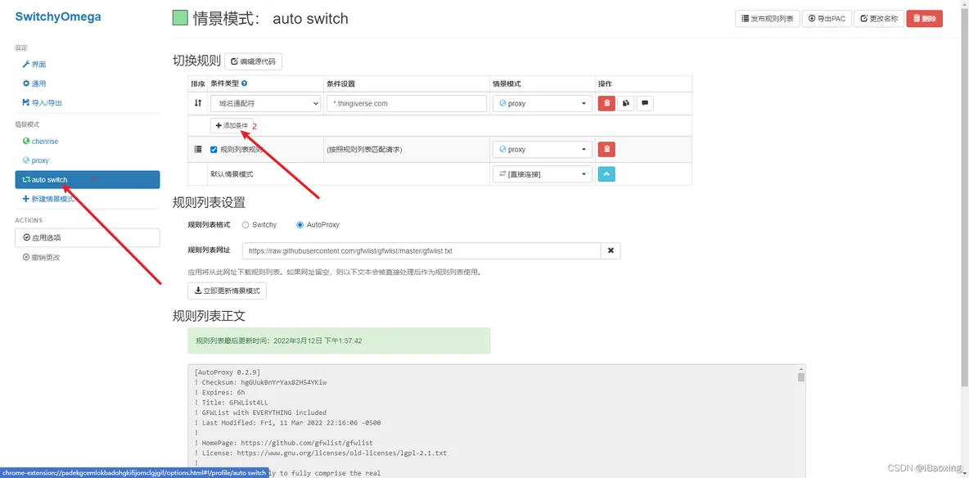Open the default profile [直接连接] dropdown
Viewport: 969px width, 478px height.
click(x=542, y=174)
